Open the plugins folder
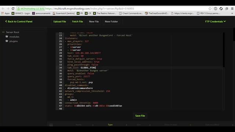Viewport: 235px width, 132px height. click(14, 41)
